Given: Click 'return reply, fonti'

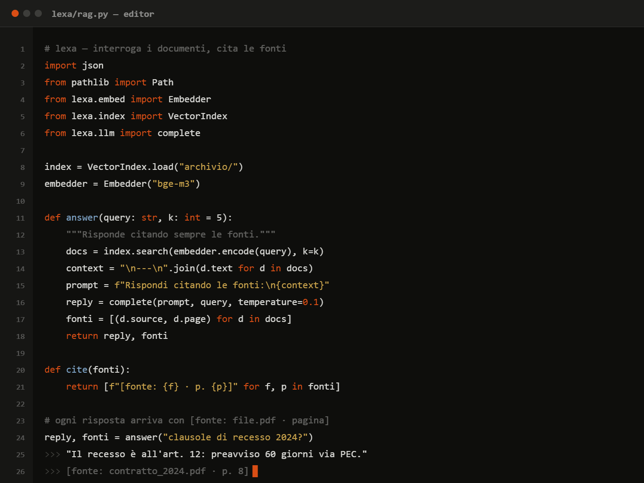Looking at the screenshot, I should point(117,336).
